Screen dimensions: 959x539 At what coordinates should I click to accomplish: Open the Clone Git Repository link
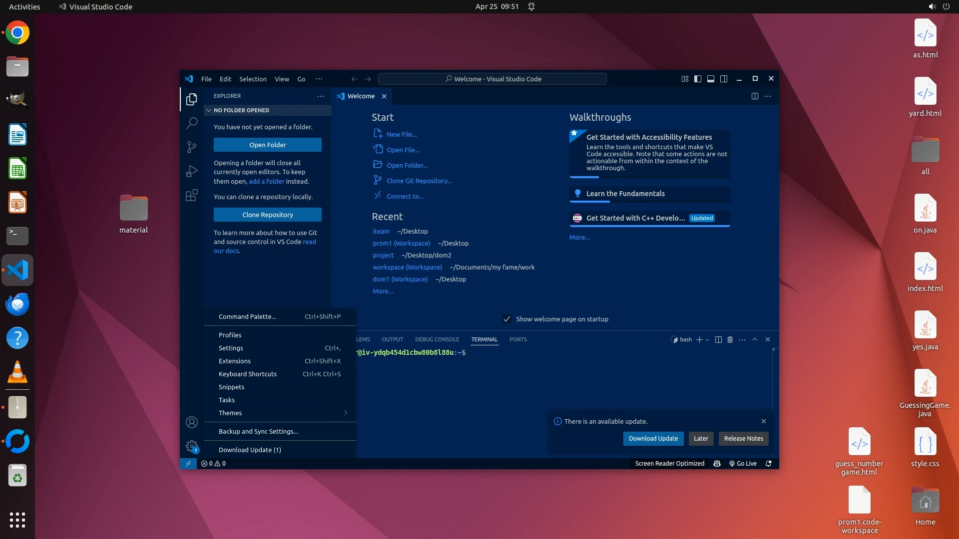coord(419,181)
